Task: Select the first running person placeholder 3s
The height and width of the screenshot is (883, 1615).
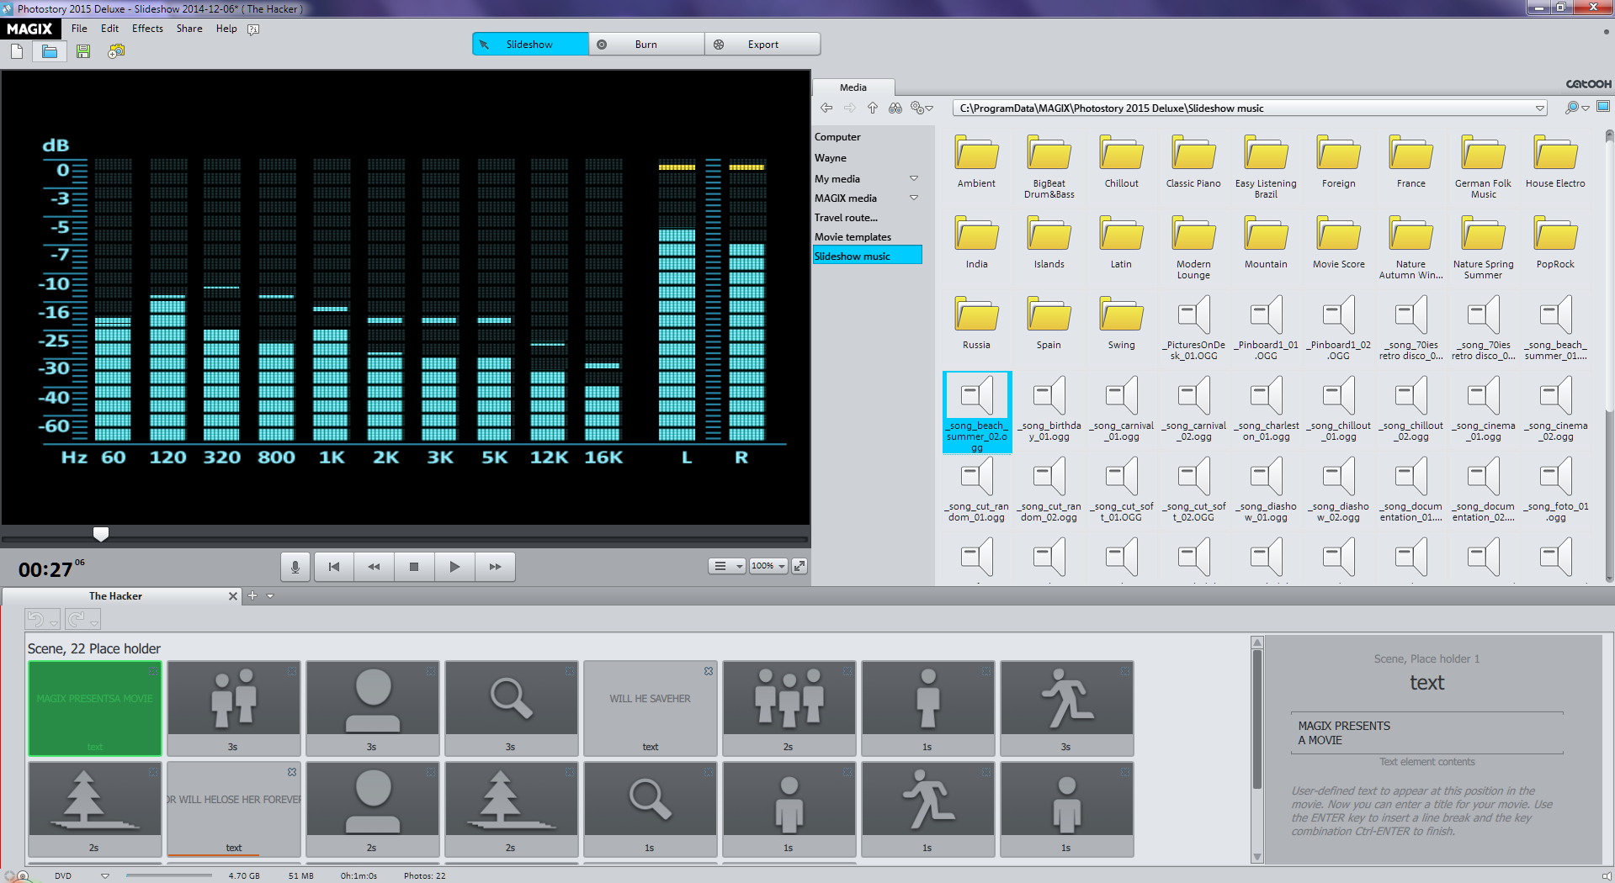Action: click(x=1066, y=708)
